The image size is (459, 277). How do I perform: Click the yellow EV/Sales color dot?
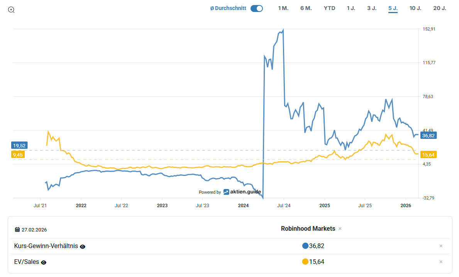[305, 262]
